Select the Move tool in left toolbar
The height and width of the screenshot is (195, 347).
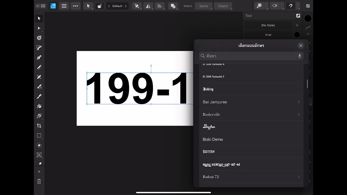point(39,18)
